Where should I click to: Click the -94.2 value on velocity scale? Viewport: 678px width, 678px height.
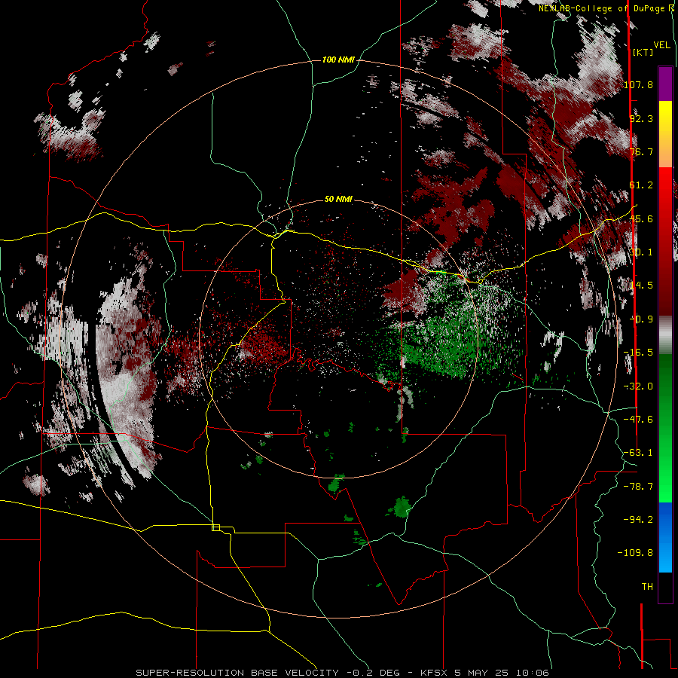pos(639,519)
